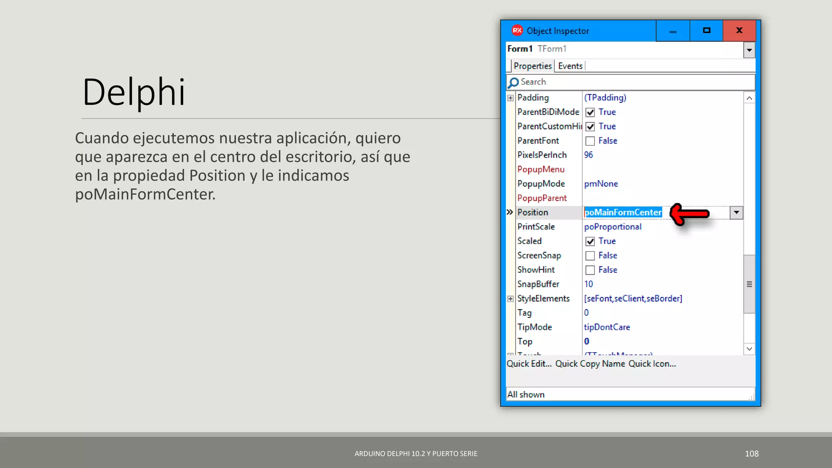Expand the StyleElements property node
Viewport: 832px width, 468px height.
click(511, 299)
